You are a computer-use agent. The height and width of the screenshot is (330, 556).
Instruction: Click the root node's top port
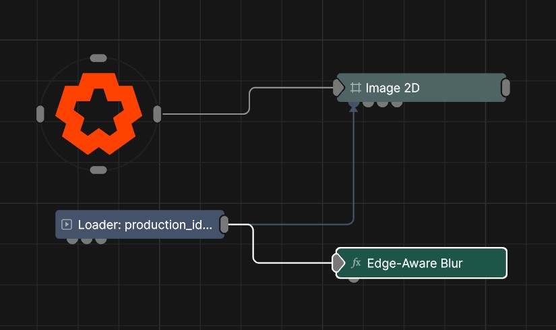click(98, 58)
